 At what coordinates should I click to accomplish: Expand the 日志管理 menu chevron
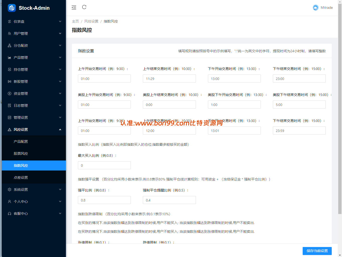pos(60,105)
